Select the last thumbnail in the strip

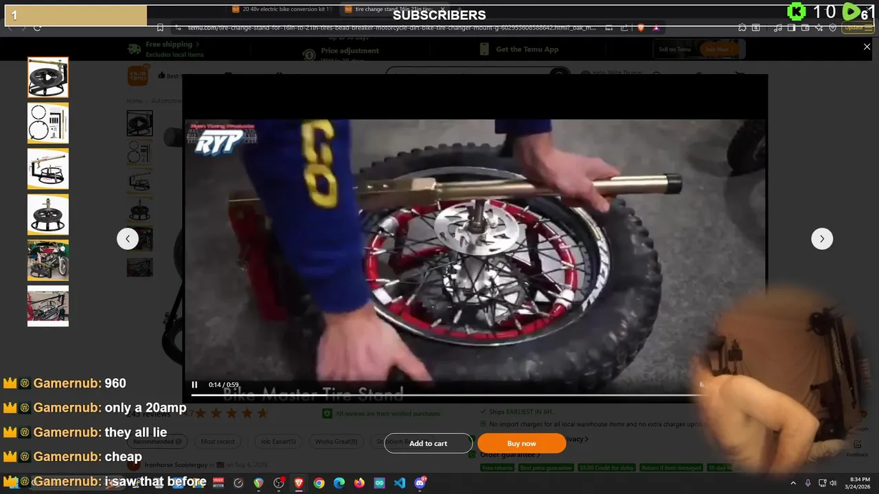point(48,306)
